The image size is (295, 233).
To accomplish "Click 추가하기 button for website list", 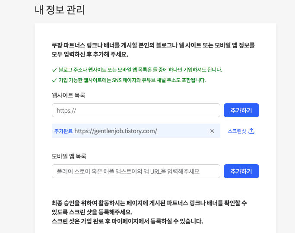I will coord(241,110).
